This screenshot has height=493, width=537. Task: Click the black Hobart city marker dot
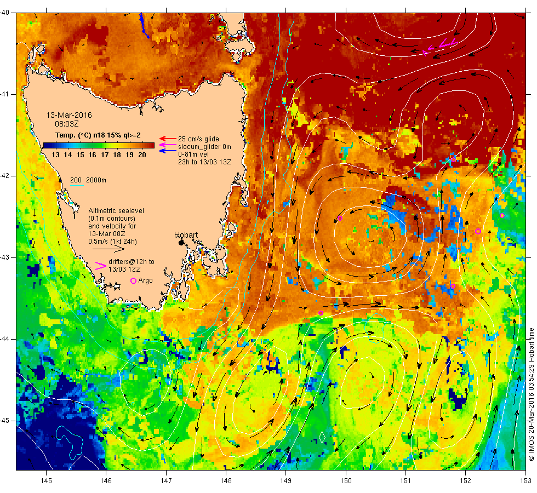181,242
